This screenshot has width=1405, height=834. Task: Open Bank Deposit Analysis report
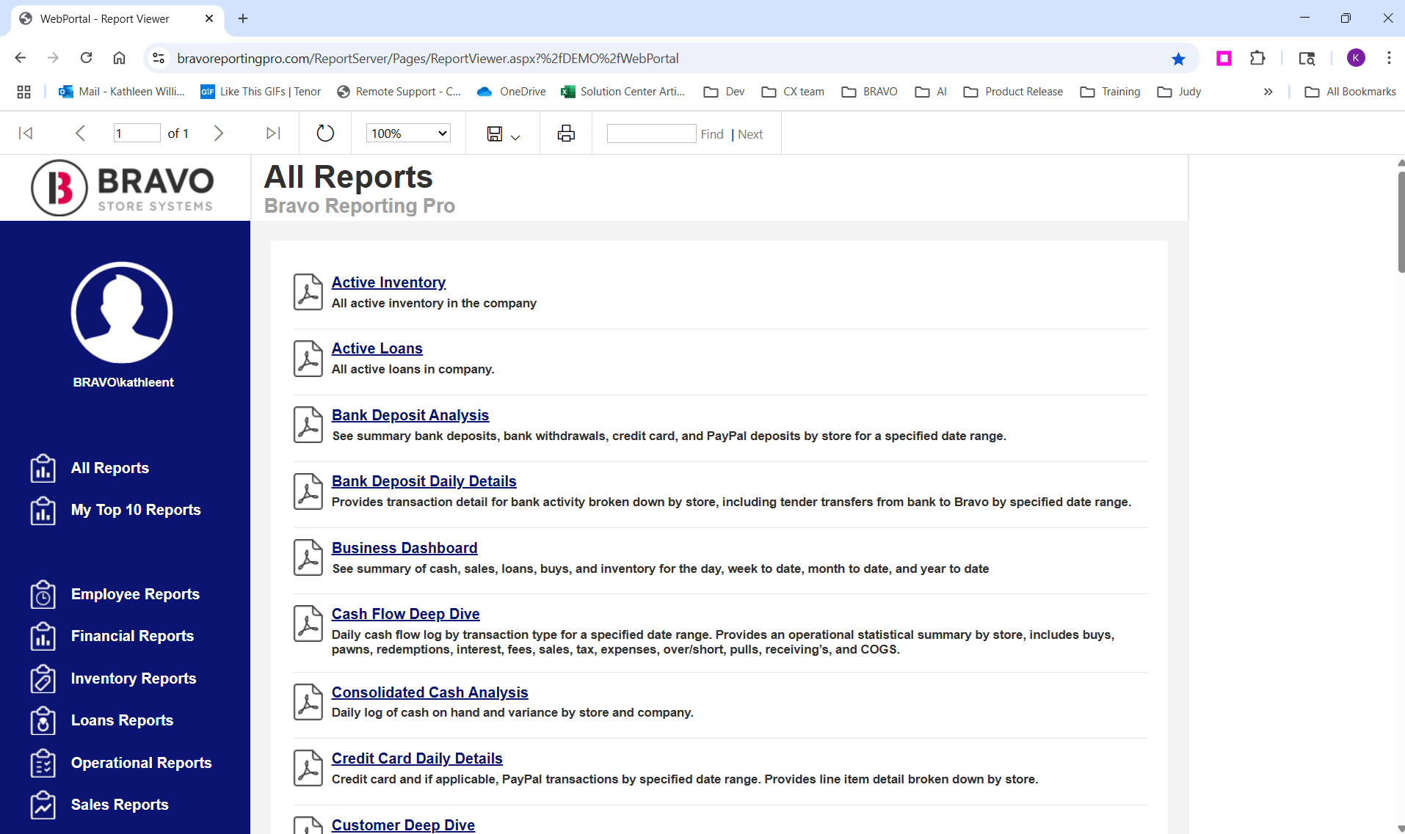click(x=410, y=415)
